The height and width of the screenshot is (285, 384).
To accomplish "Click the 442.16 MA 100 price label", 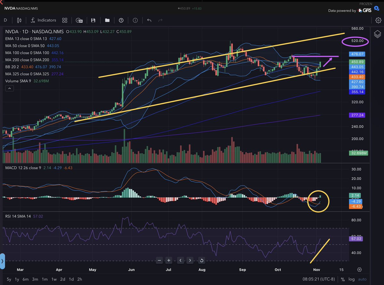I will pos(357,72).
